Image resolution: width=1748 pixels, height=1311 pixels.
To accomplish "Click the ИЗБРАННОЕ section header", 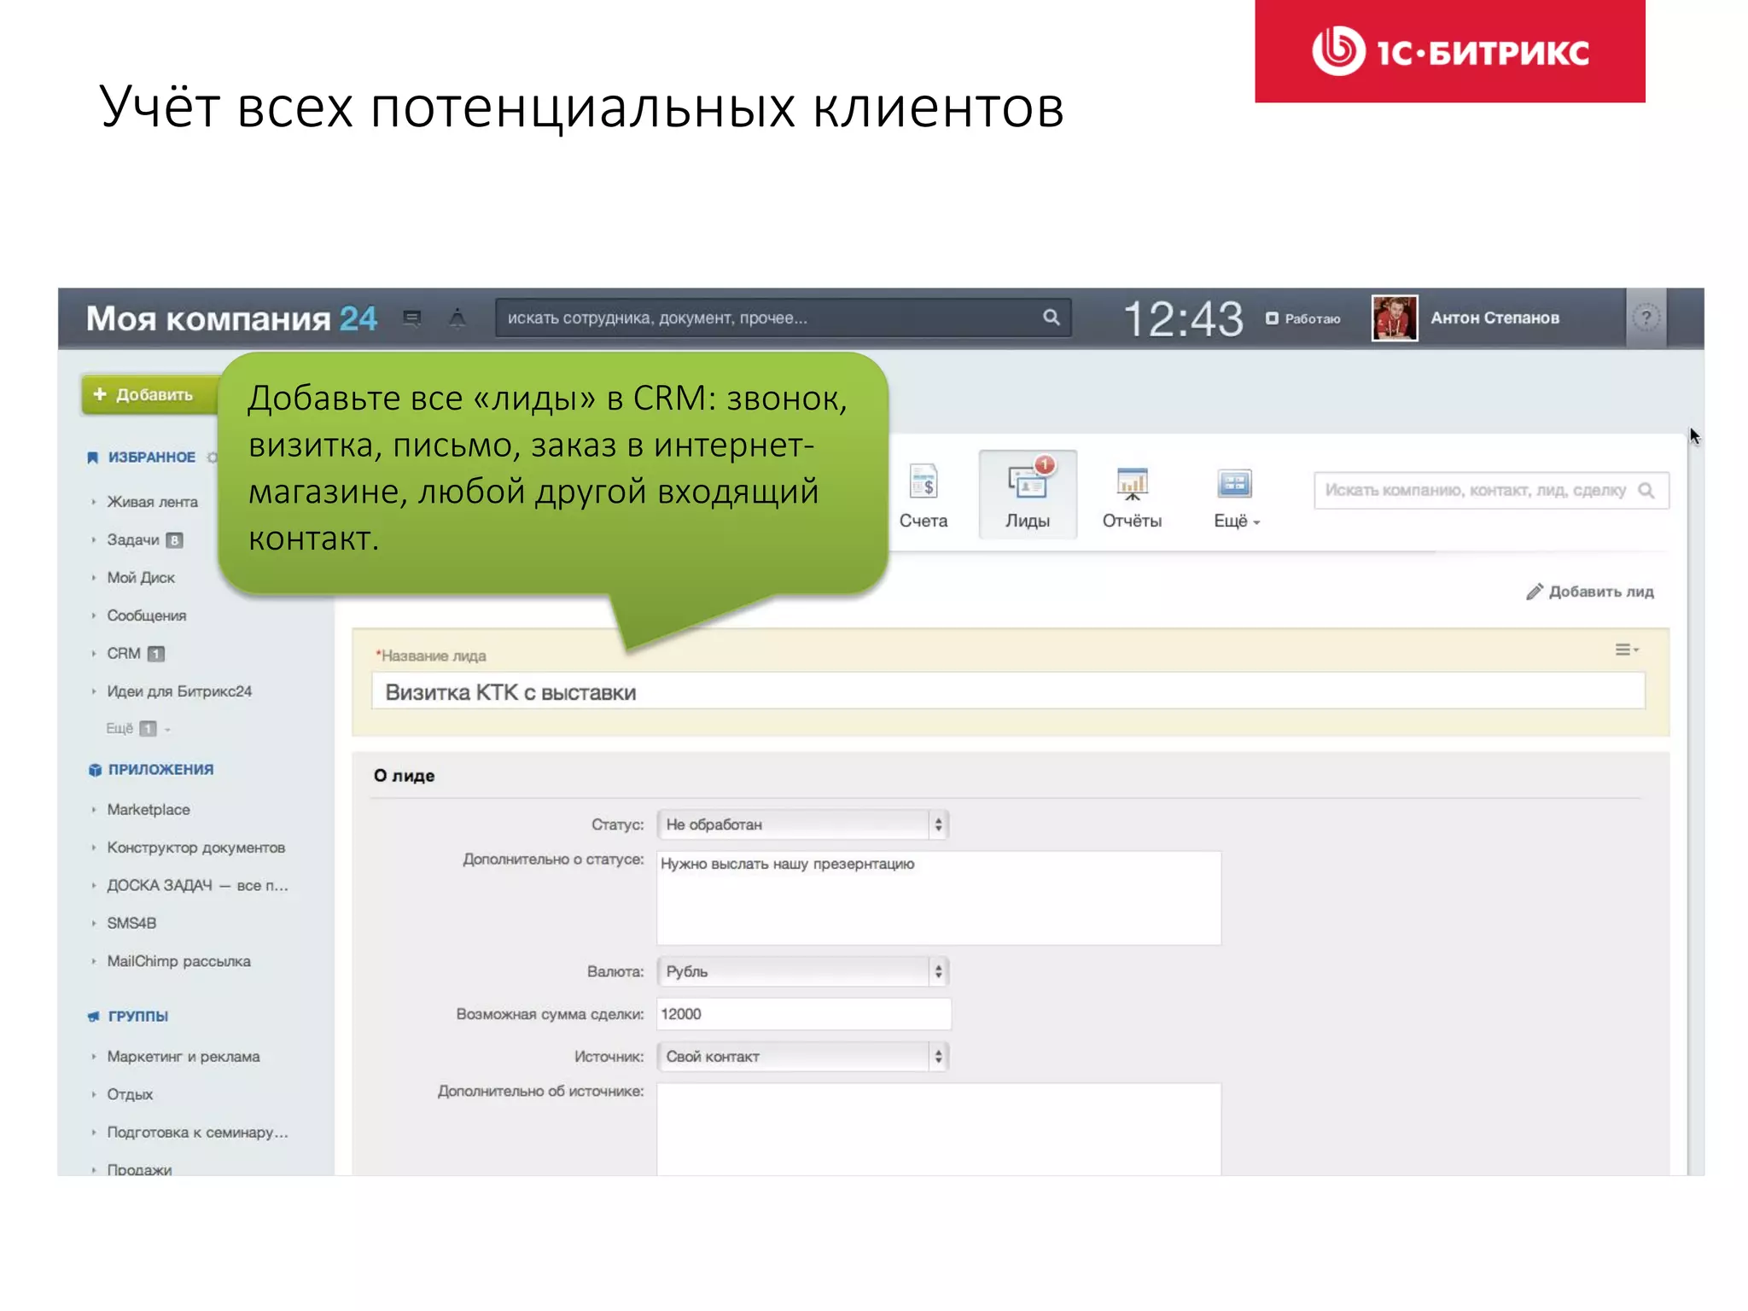I will point(151,457).
